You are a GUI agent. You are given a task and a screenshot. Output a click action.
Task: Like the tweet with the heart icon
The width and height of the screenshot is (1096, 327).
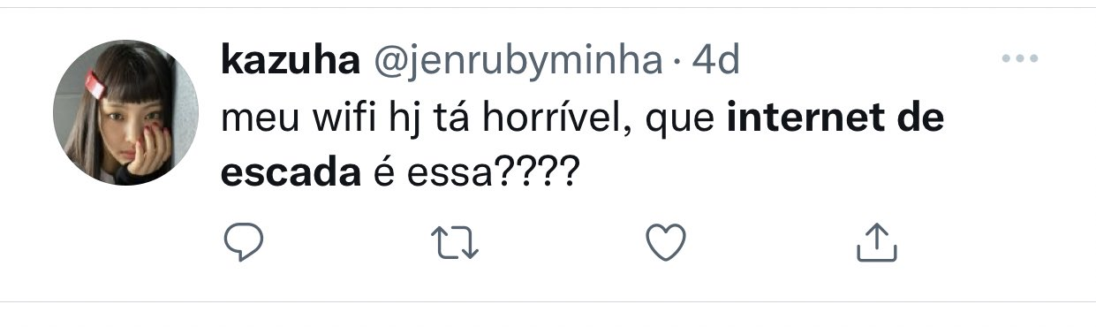(666, 243)
